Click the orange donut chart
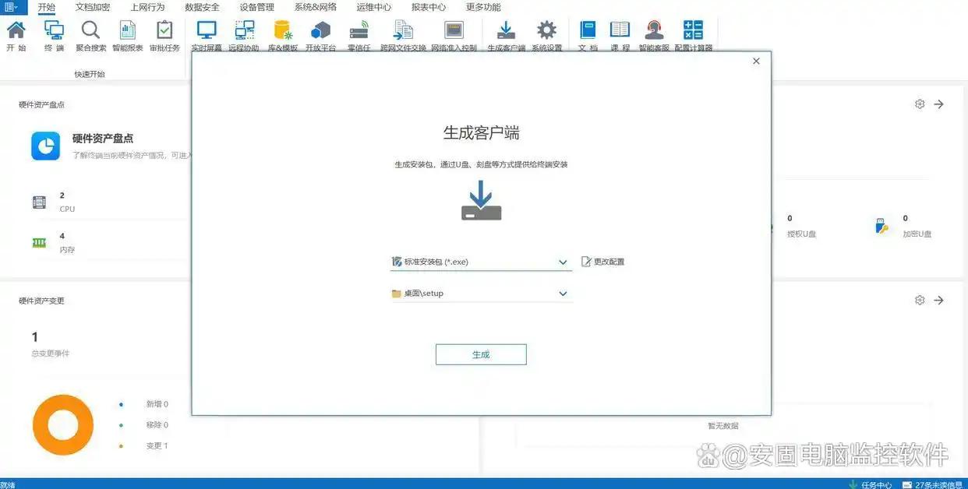This screenshot has width=968, height=489. point(63,425)
